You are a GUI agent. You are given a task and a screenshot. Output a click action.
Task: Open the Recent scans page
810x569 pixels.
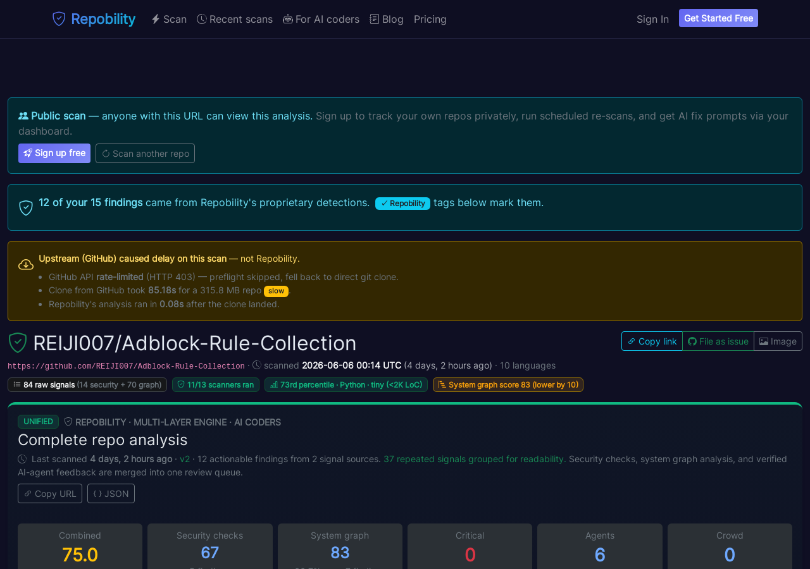coord(235,19)
